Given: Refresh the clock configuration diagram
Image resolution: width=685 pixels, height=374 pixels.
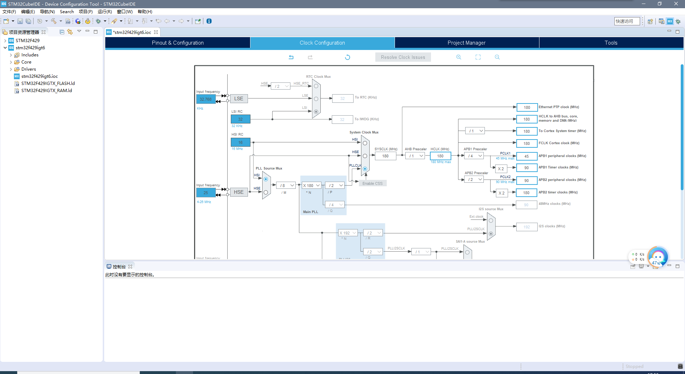Looking at the screenshot, I should click(x=347, y=57).
